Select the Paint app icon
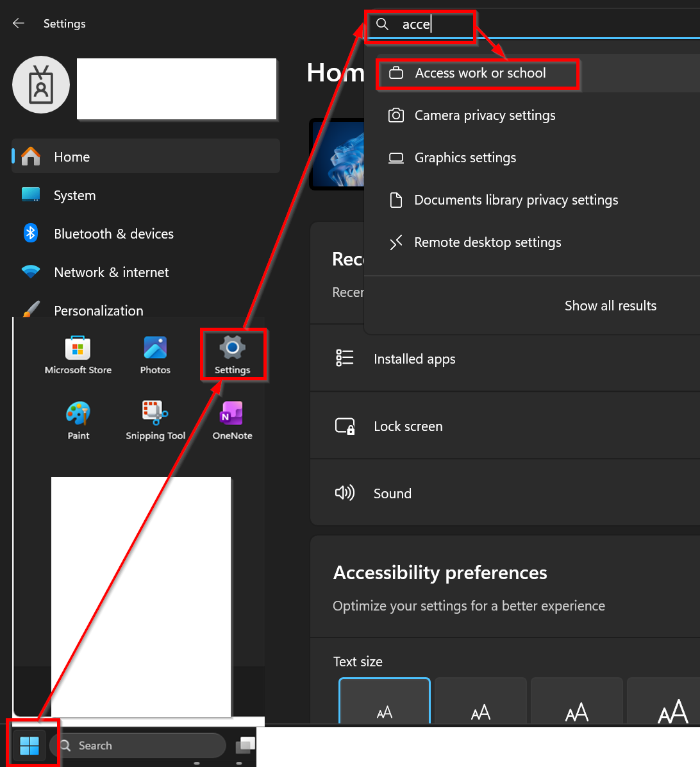Screen dimensions: 700x767 coord(78,420)
